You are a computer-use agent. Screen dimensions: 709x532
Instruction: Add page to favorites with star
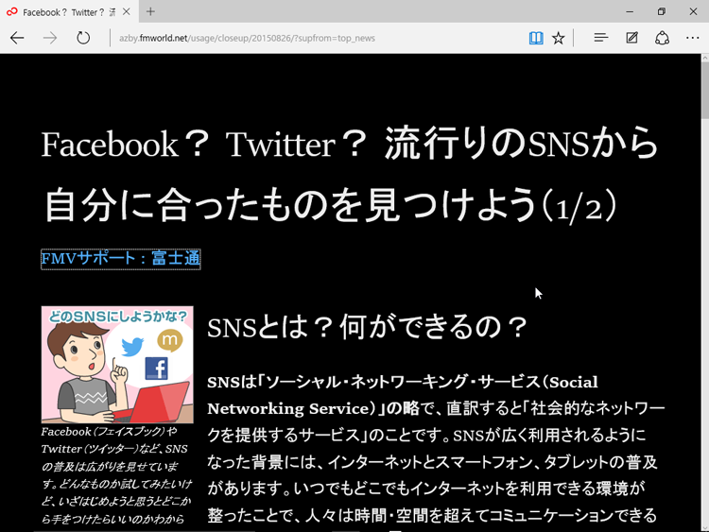pyautogui.click(x=559, y=38)
